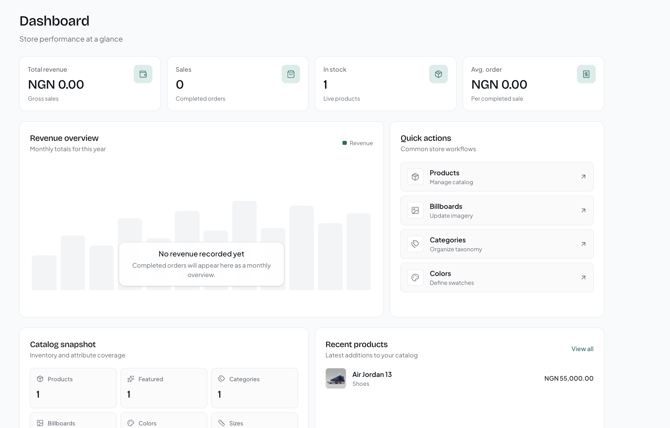This screenshot has height=428, width=670.
Task: Click the Gross sales caption
Action: pyautogui.click(x=43, y=99)
